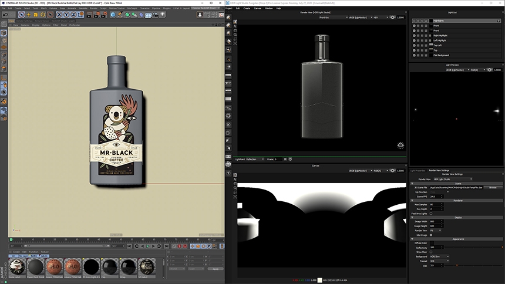The height and width of the screenshot is (284, 505).
Task: Click Render View clapperboard icon
Action: [89, 15]
